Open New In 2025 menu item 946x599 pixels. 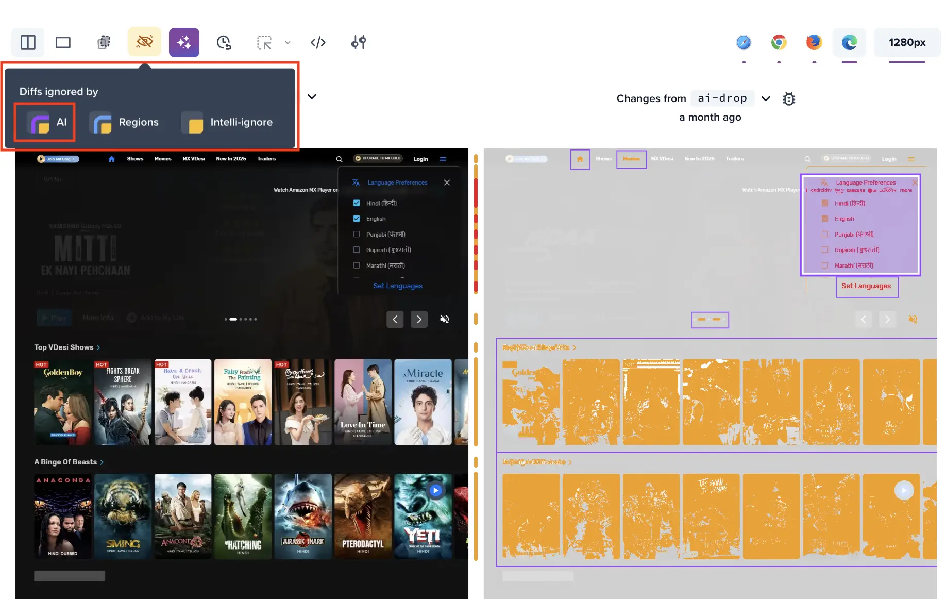click(x=231, y=159)
